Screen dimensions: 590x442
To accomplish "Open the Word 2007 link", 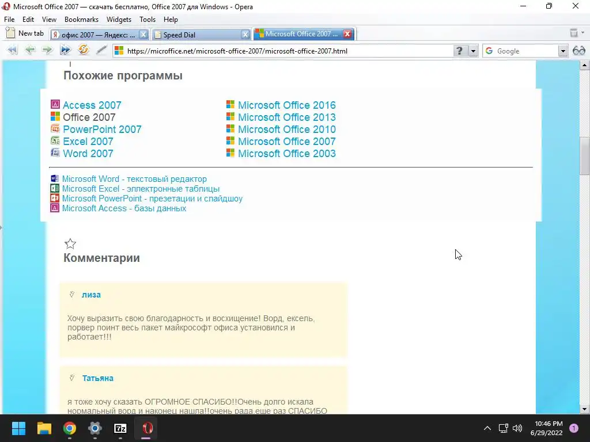I will coord(88,153).
